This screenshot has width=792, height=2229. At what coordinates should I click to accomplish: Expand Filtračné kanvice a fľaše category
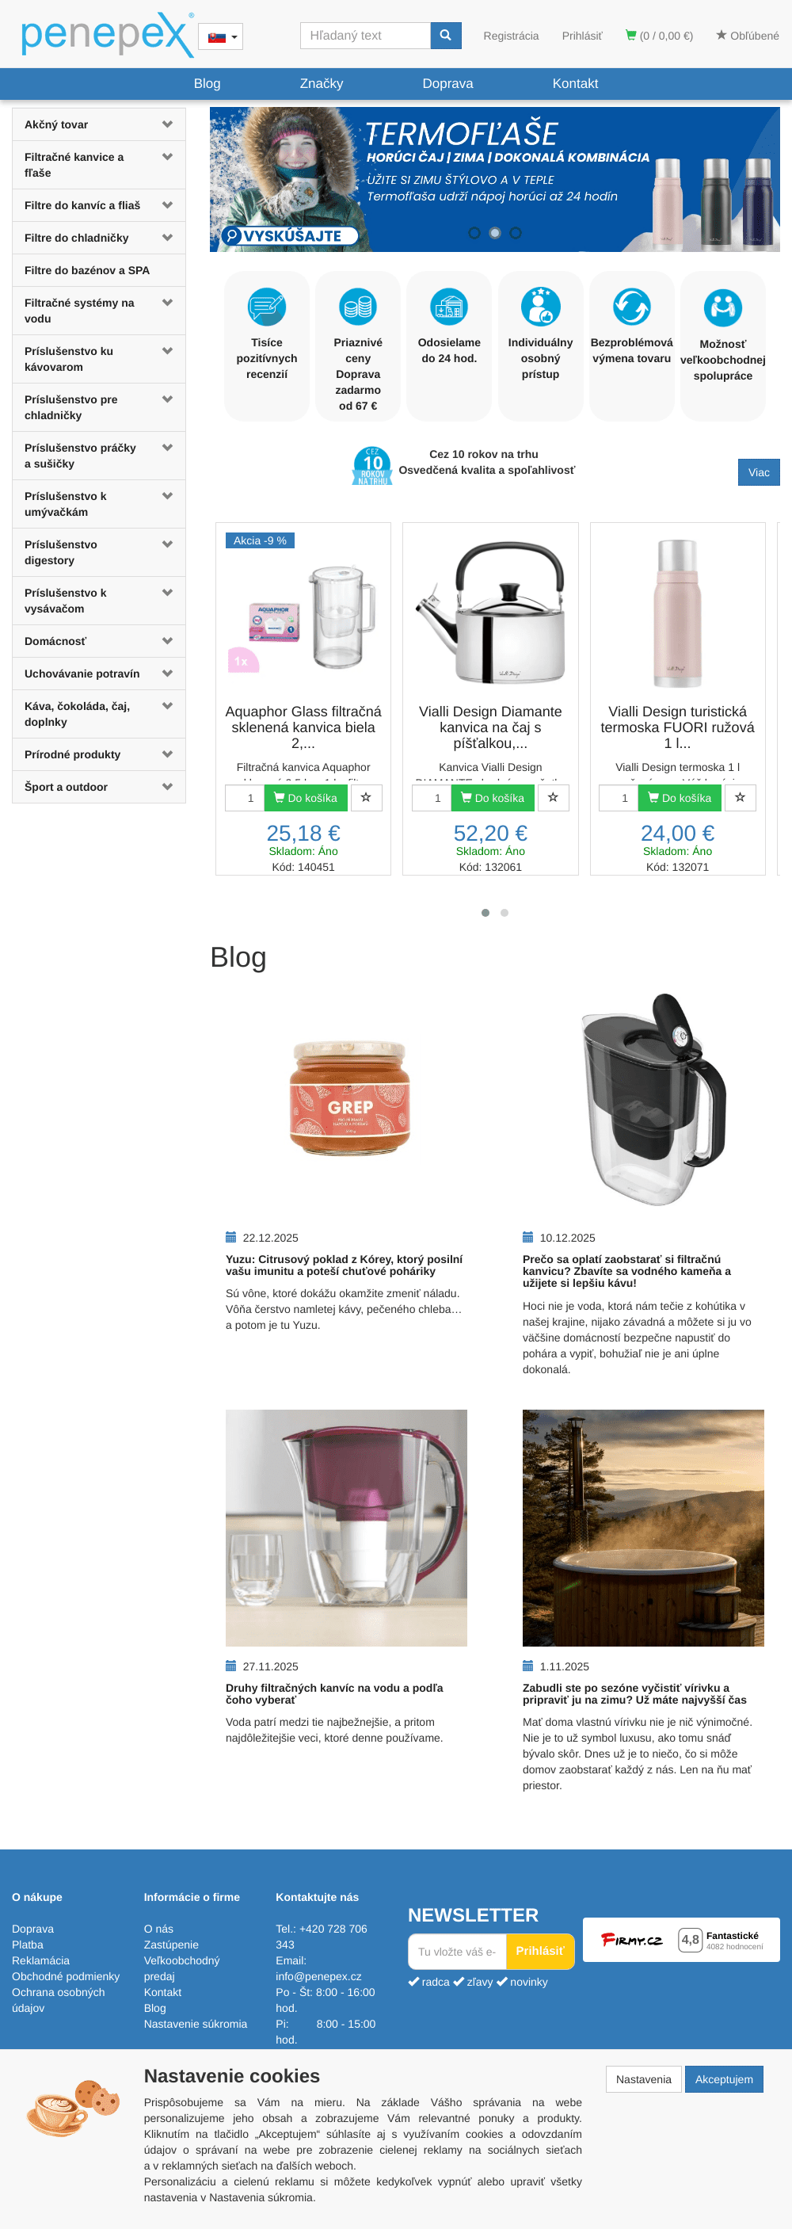pyautogui.click(x=167, y=157)
